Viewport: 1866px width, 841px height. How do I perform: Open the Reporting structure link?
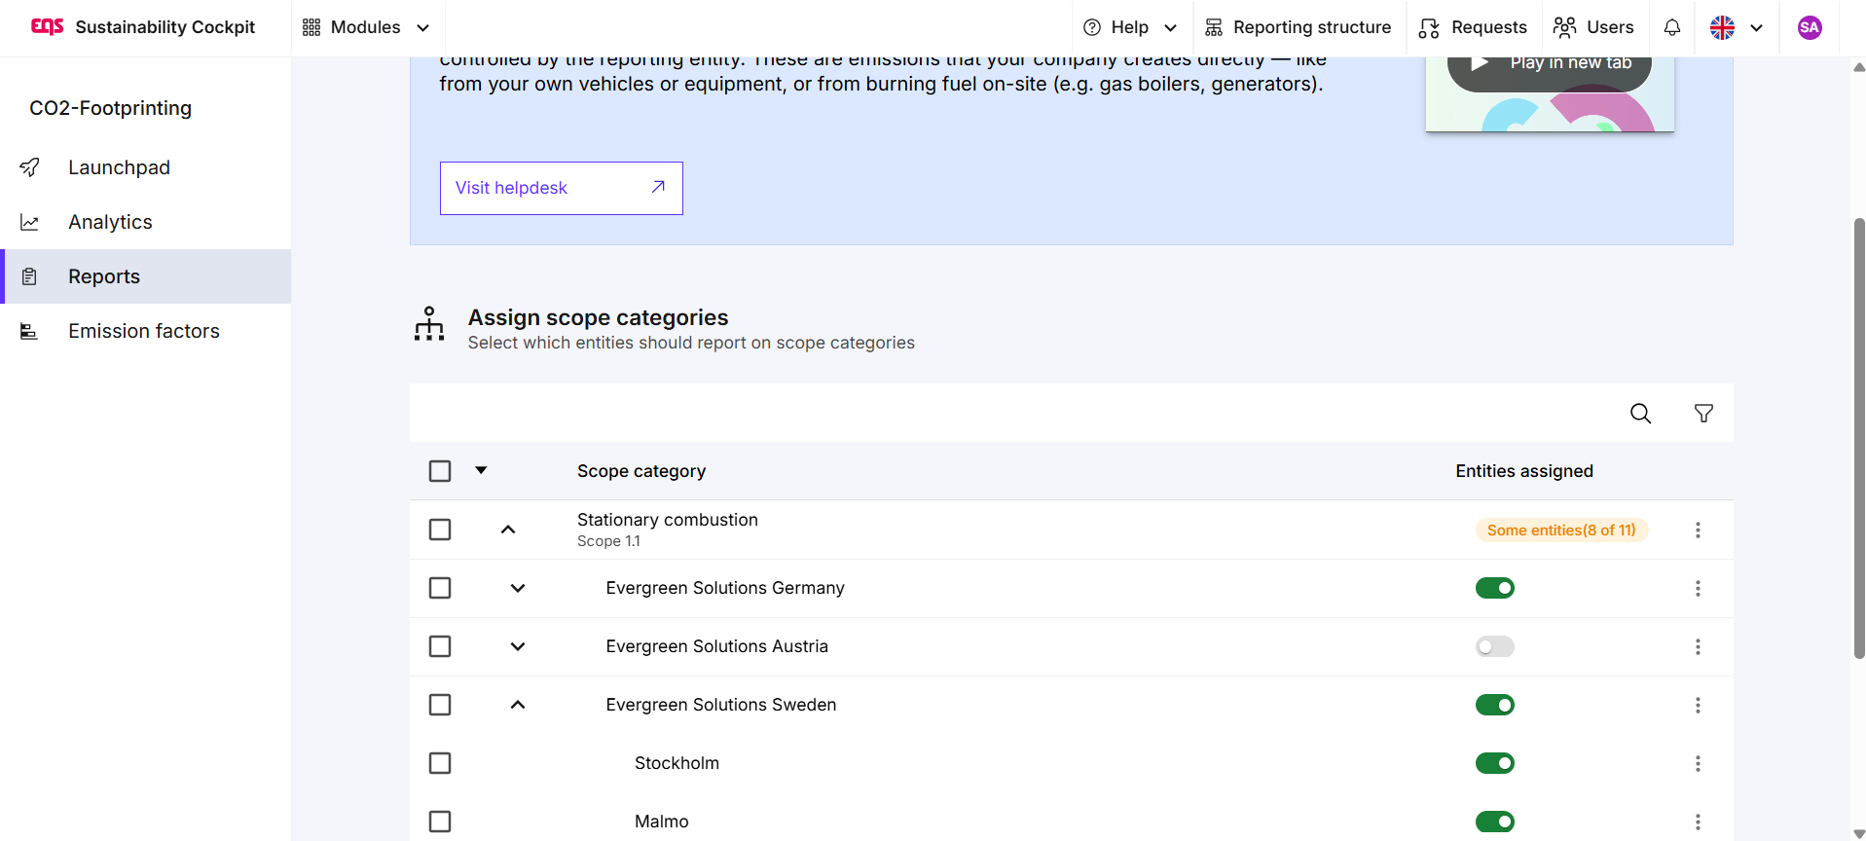click(1299, 27)
